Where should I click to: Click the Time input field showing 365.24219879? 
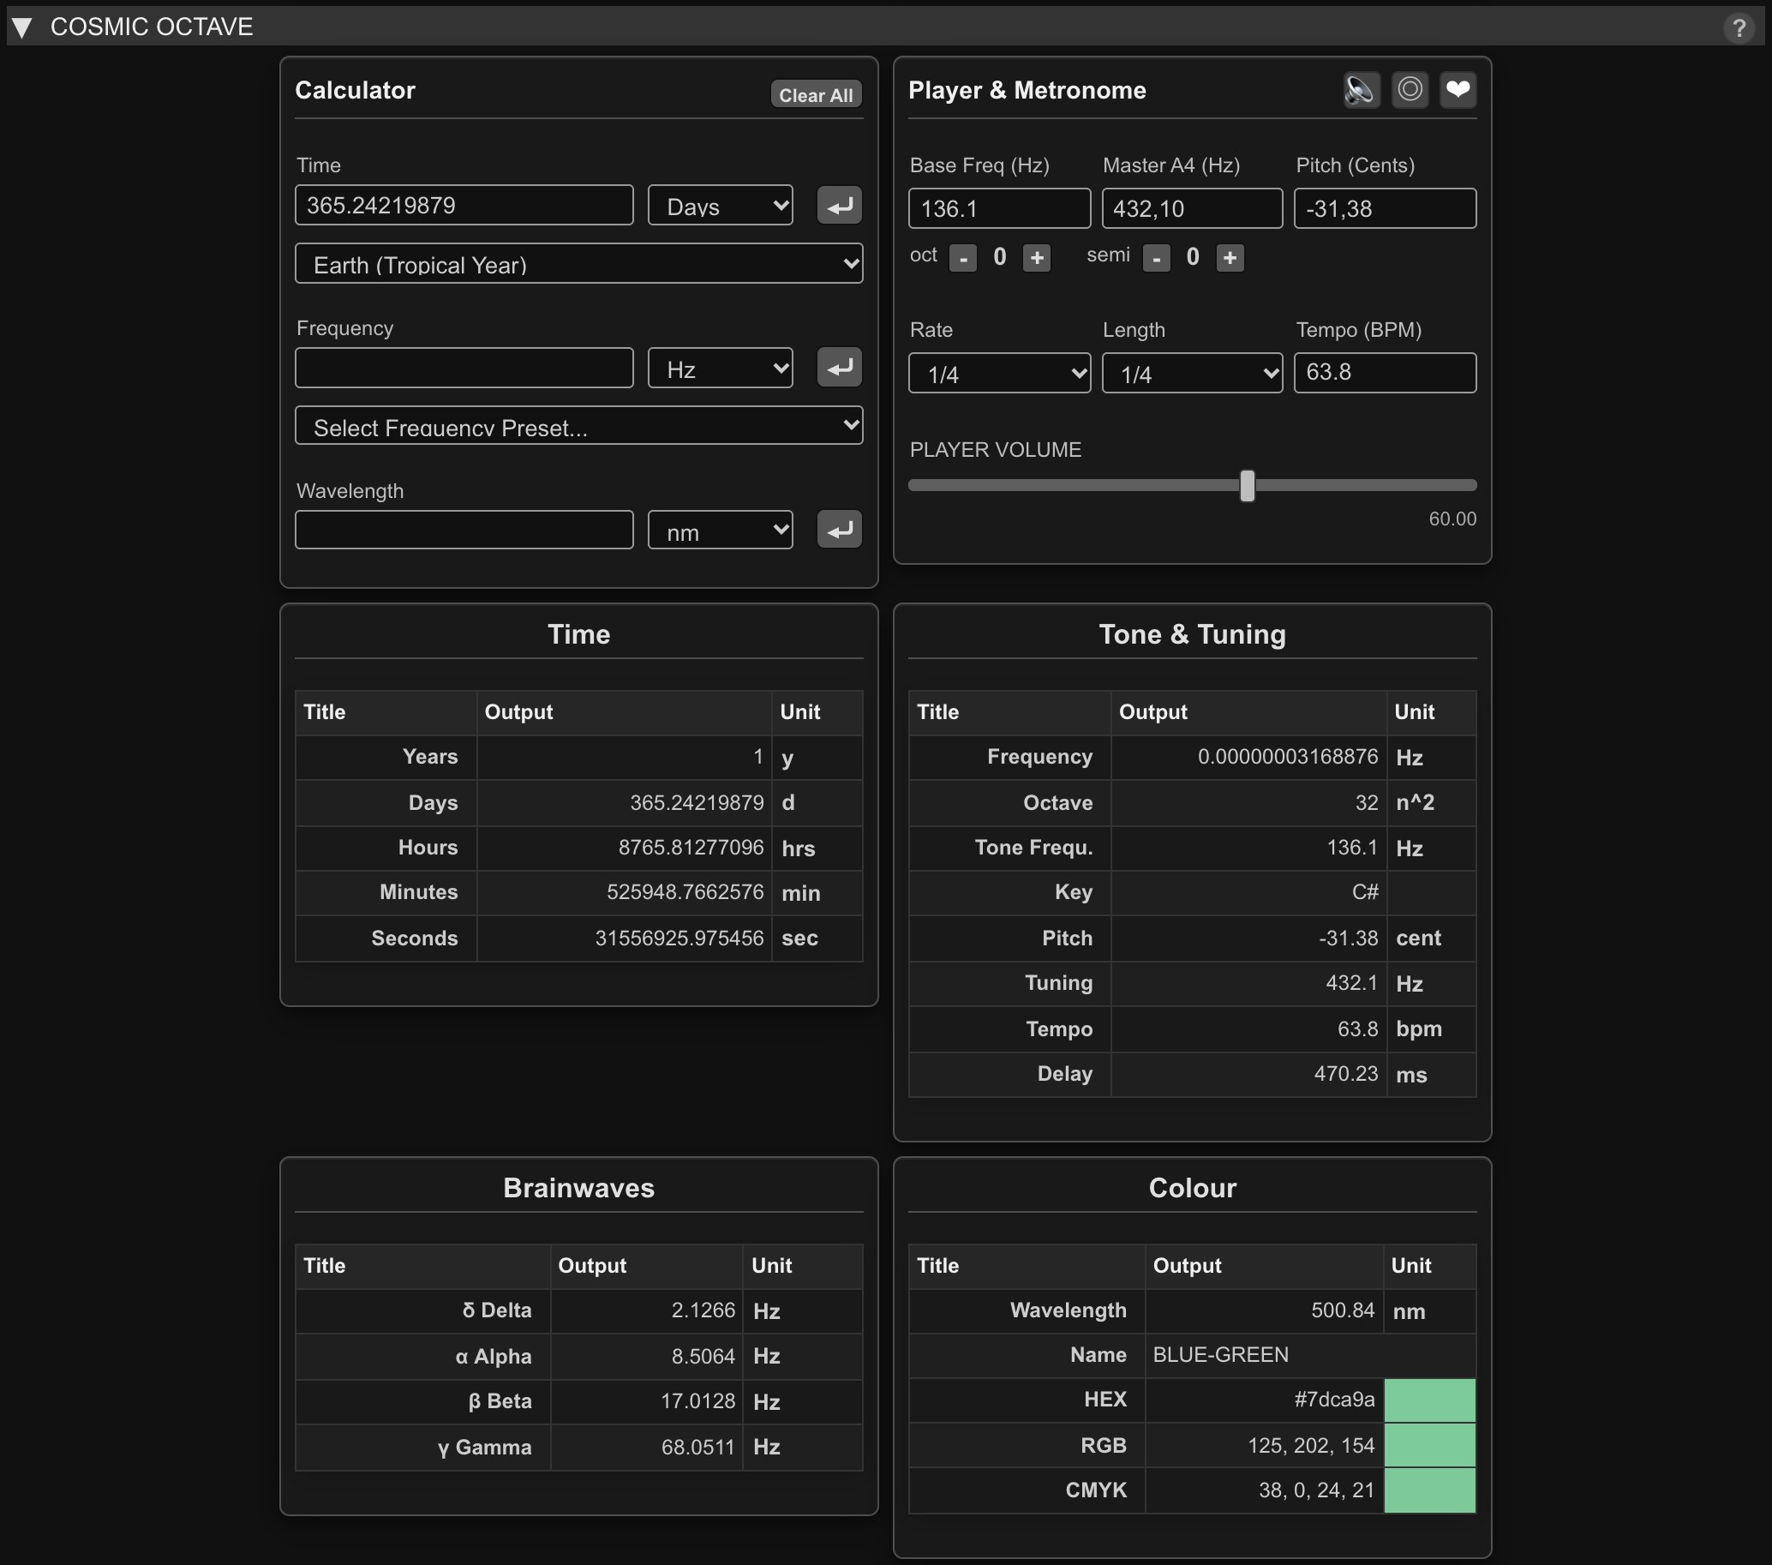[x=464, y=206]
